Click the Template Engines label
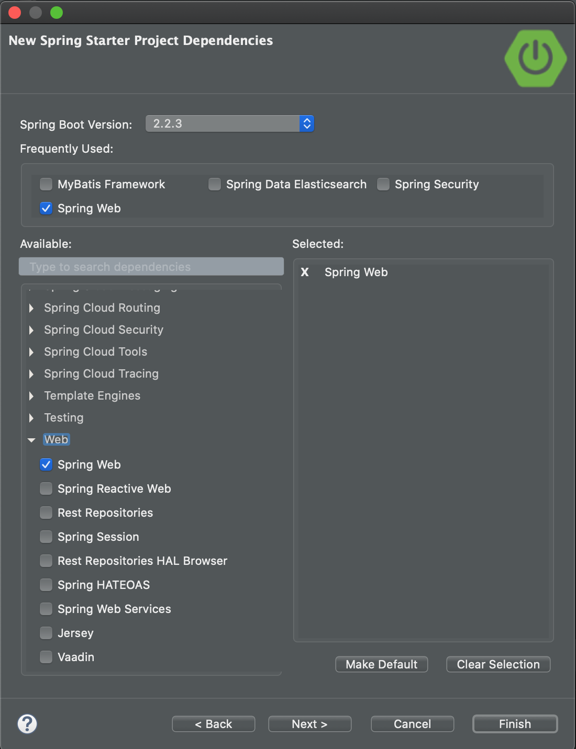This screenshot has height=749, width=576. pos(92,395)
